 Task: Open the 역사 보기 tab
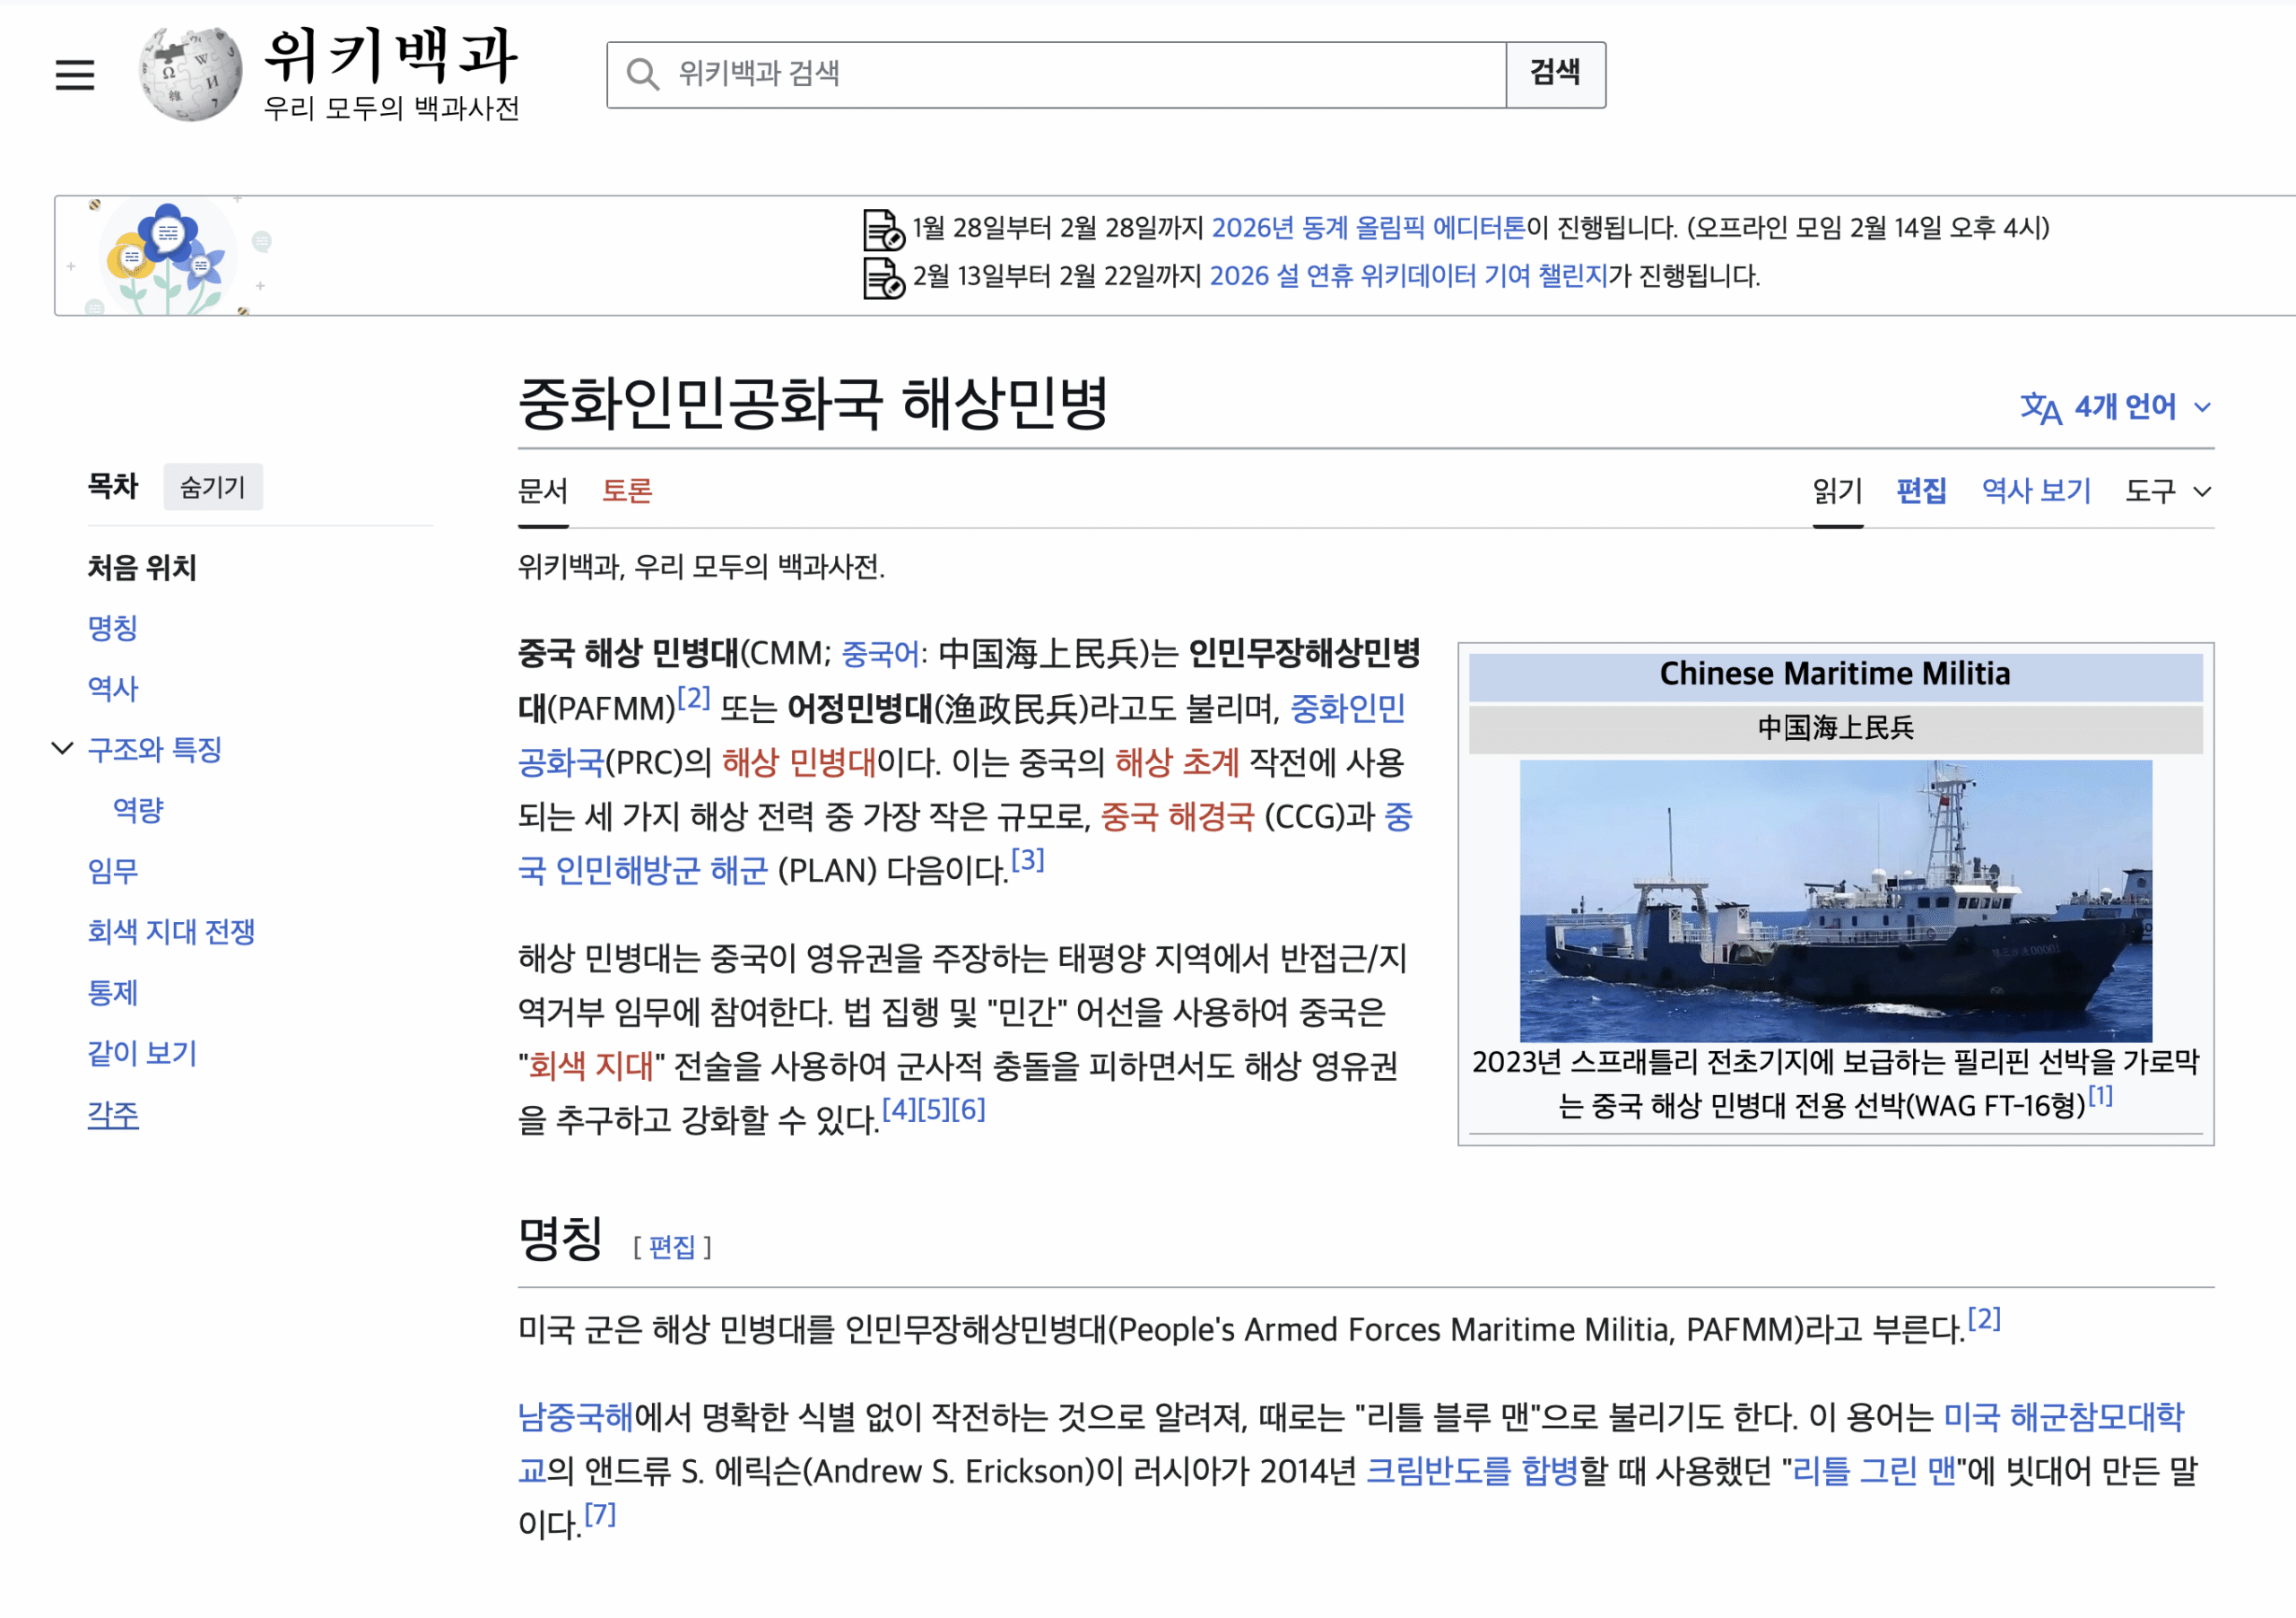coord(2036,491)
